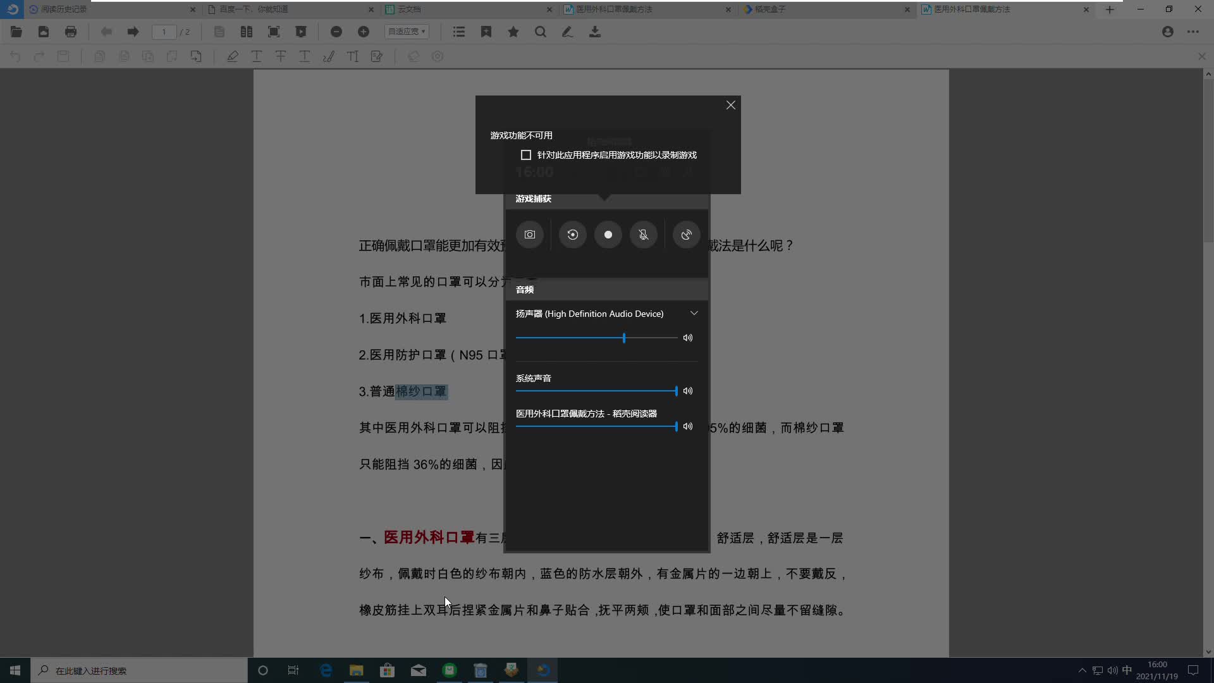Open the 自适应宽 zoom mode dropdown
Screen dimensions: 1214x683
[x=407, y=32]
